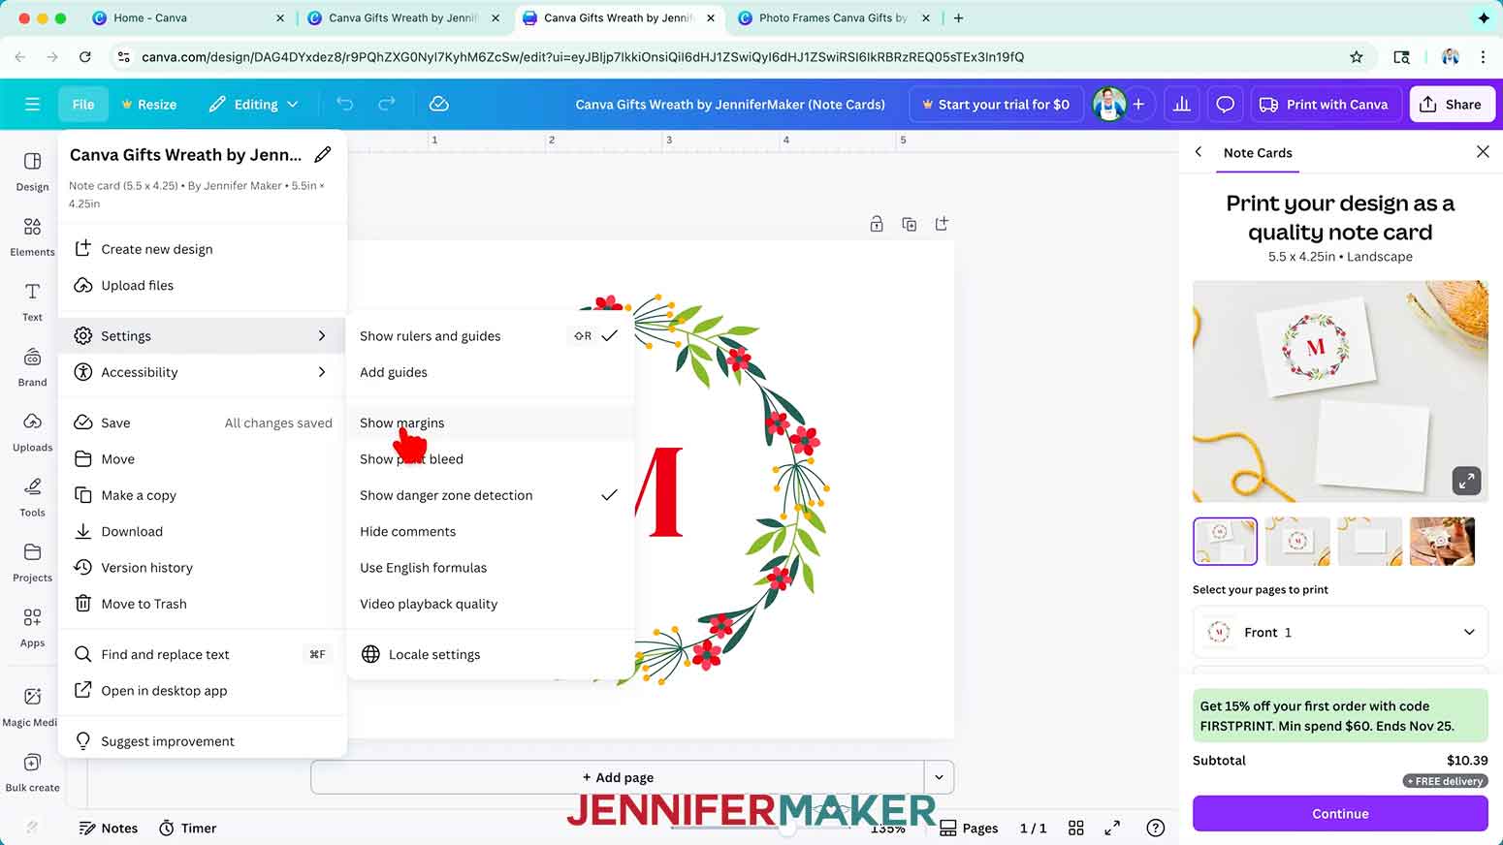Image resolution: width=1503 pixels, height=845 pixels.
Task: Open Locale settings
Action: point(489,654)
